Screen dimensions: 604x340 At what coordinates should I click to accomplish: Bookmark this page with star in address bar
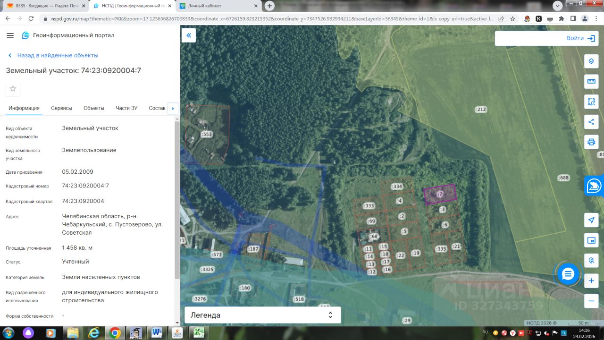click(512, 18)
